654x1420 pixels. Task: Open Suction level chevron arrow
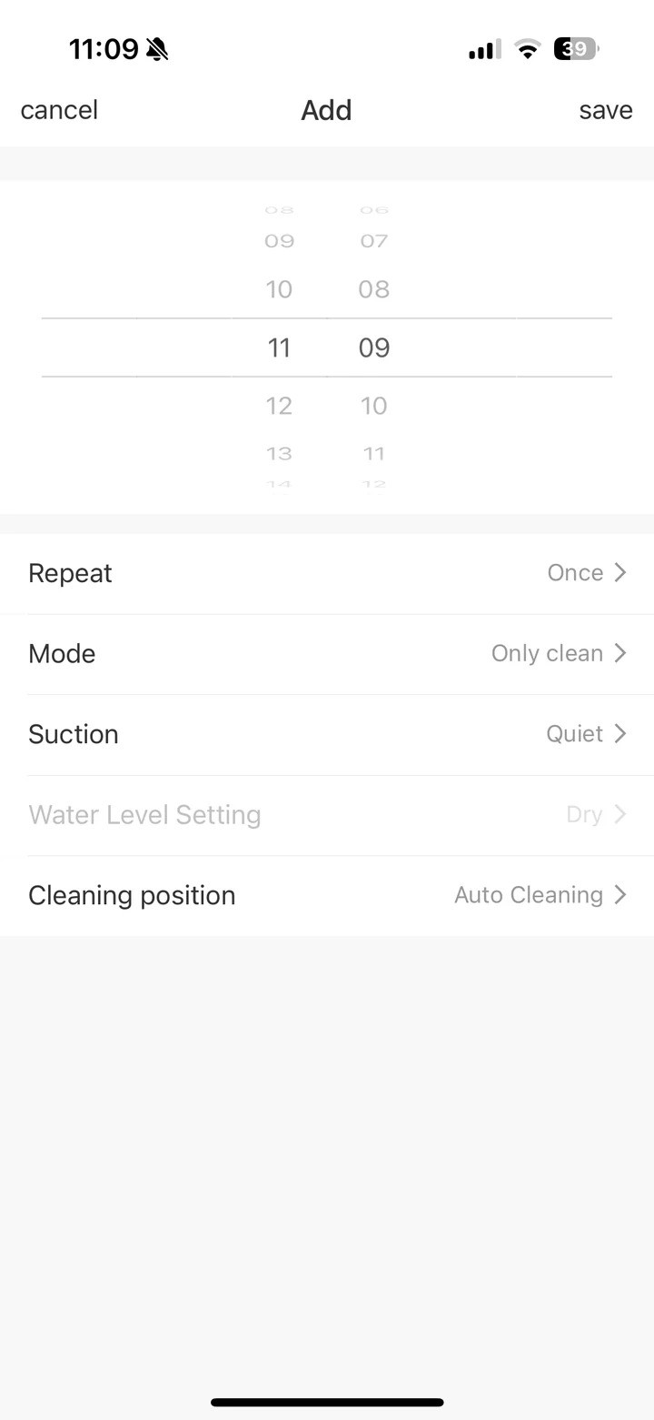tap(620, 733)
